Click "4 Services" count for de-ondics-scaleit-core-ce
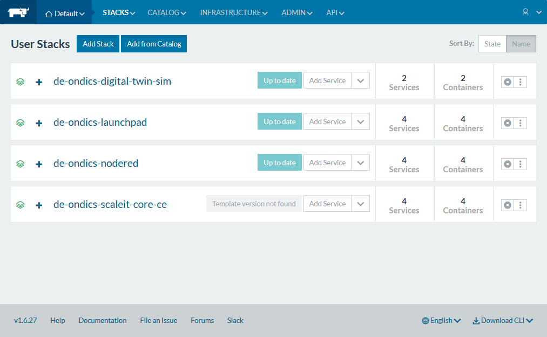 [404, 206]
